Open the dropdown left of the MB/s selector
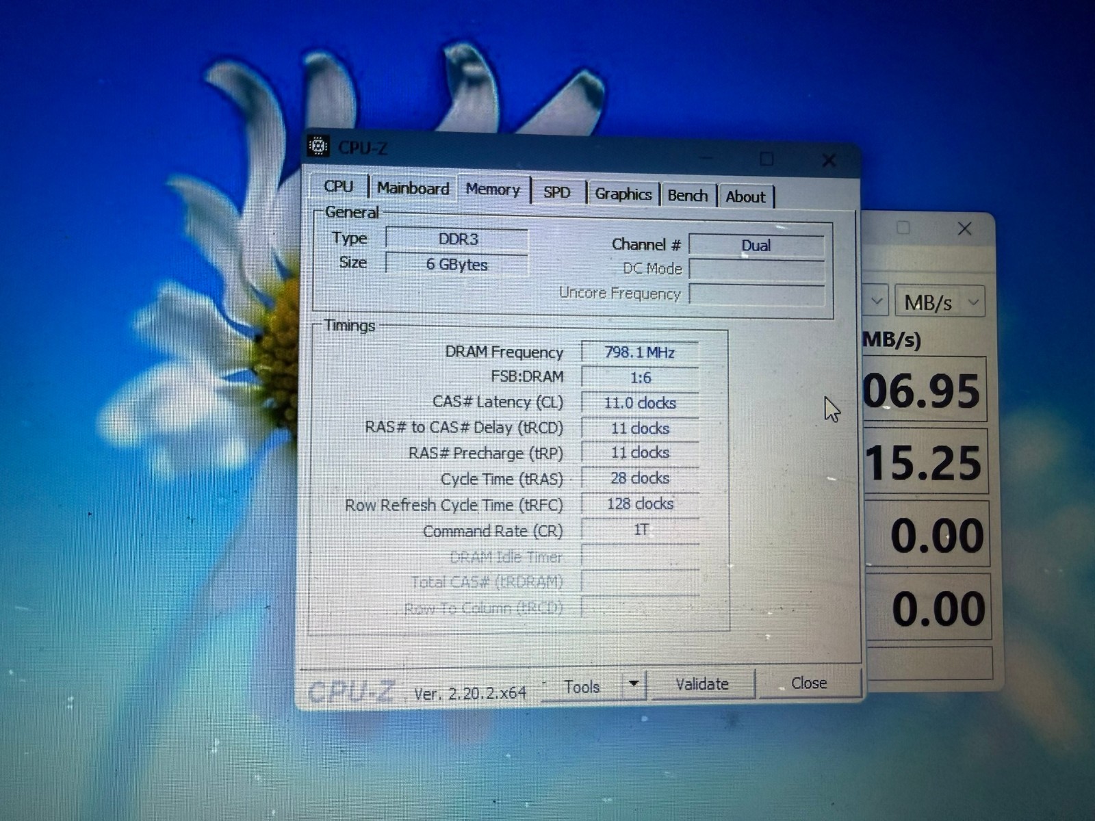Viewport: 1095px width, 821px height. click(x=875, y=300)
